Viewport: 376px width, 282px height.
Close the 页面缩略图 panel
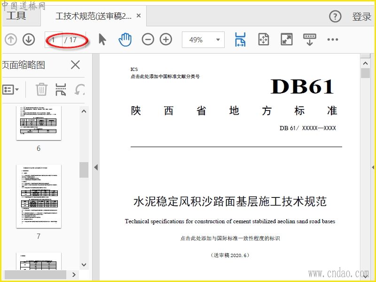(75, 65)
